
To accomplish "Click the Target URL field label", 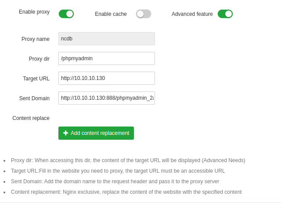I will [36, 79].
